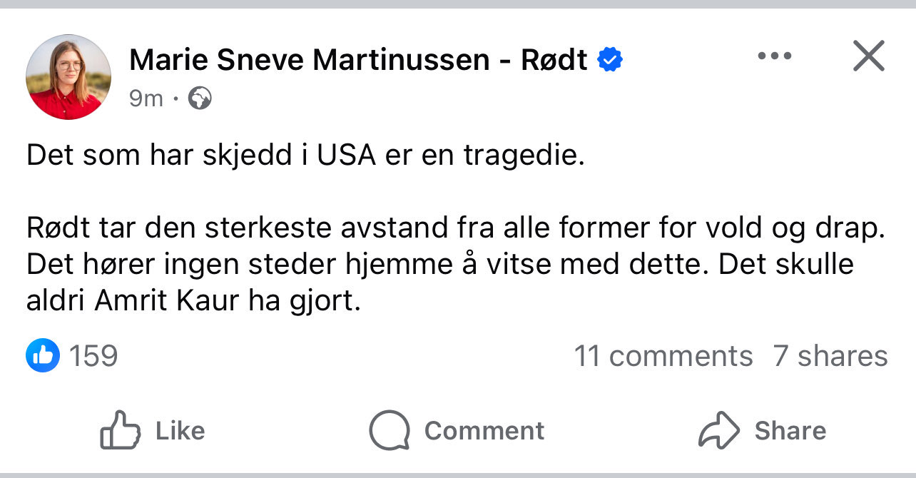Click the 9m post timestamp
Viewport: 916px width, 478px height.
[x=146, y=98]
